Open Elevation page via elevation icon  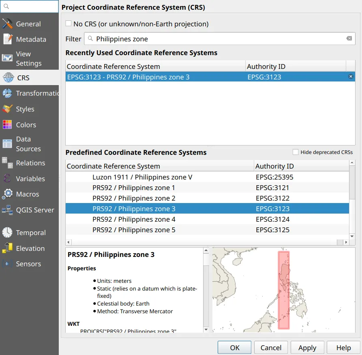coord(7,248)
